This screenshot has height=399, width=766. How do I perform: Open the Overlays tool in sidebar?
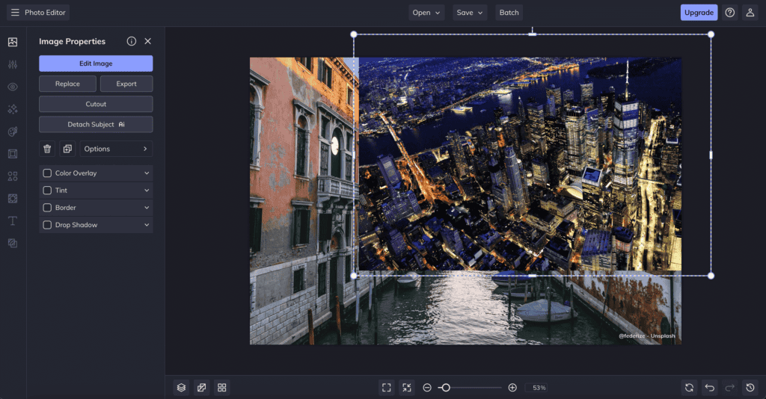click(x=13, y=199)
